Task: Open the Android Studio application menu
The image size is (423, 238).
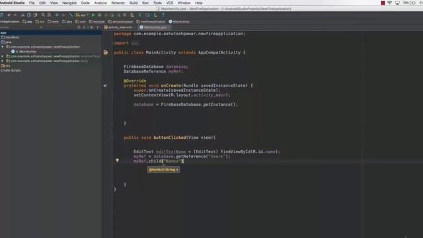Action: point(13,3)
